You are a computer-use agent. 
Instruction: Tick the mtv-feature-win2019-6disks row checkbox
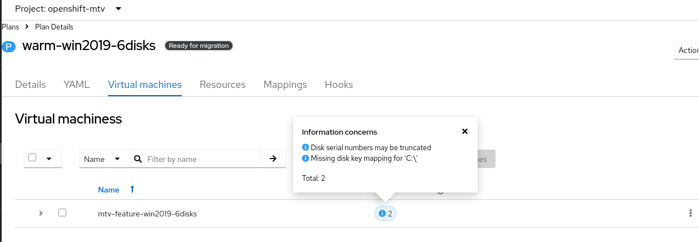coord(62,213)
